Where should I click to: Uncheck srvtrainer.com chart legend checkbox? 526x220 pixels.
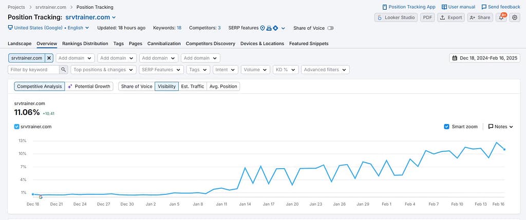tap(17, 126)
